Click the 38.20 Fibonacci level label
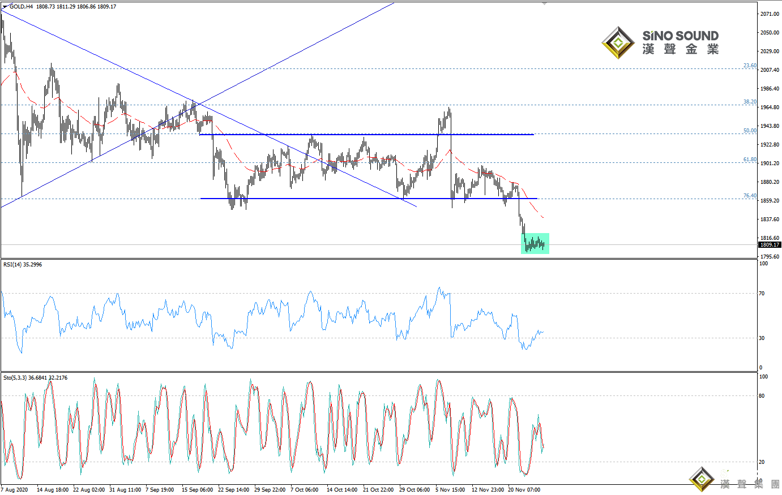The width and height of the screenshot is (782, 495). [x=750, y=102]
